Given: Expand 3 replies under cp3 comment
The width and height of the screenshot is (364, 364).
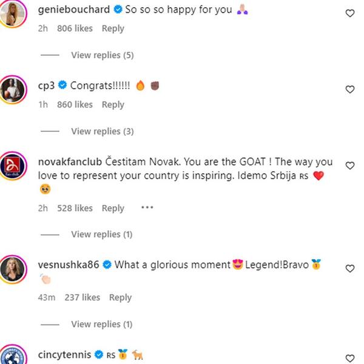Looking at the screenshot, I should [x=102, y=131].
